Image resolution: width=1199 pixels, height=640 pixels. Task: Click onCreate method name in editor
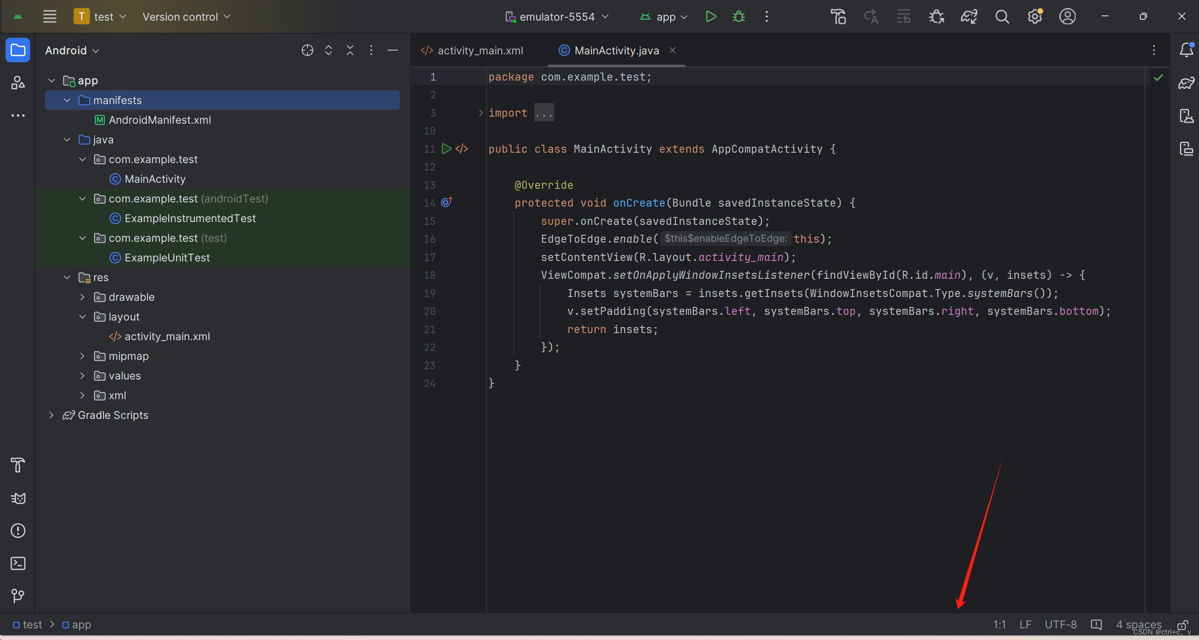(x=639, y=203)
